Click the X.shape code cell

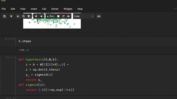[97, 41]
